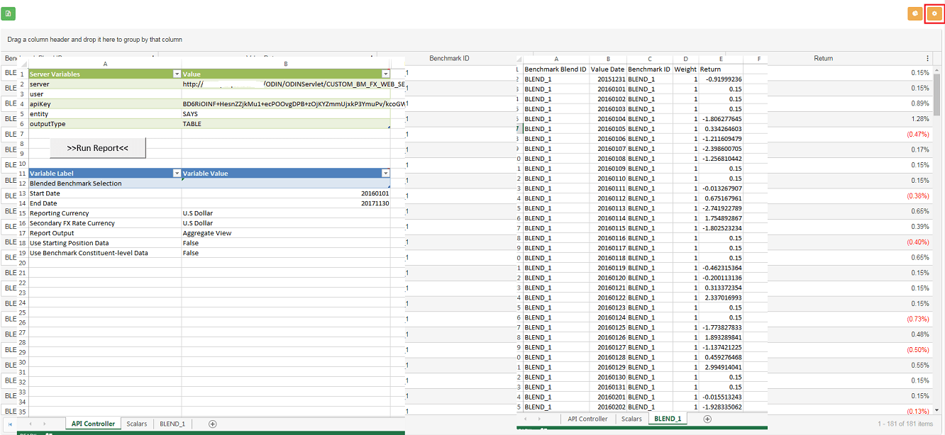Select the 'Blended Benchmark Selection' cell

tap(105, 183)
